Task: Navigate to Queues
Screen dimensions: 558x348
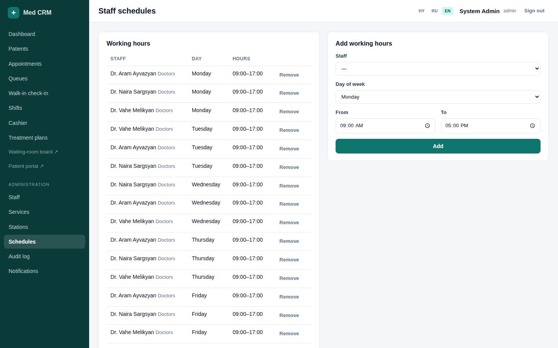Action: pos(45,78)
